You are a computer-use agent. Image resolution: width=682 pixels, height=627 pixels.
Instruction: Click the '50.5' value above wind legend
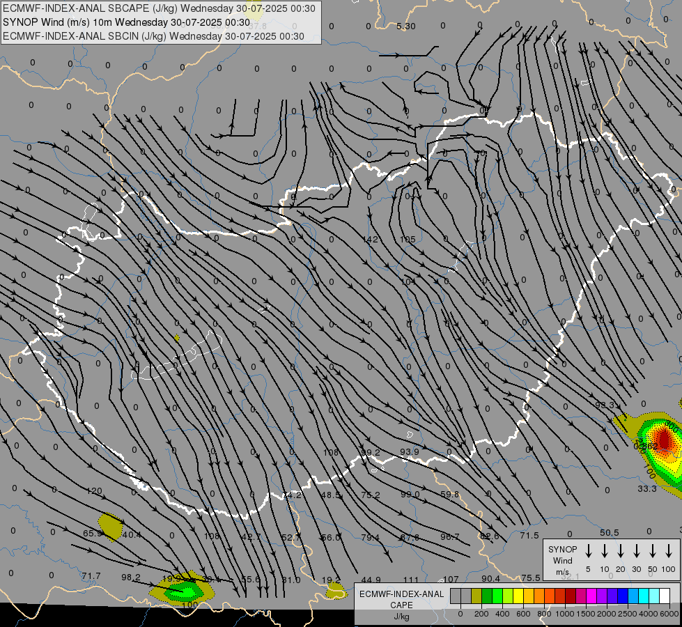609,532
